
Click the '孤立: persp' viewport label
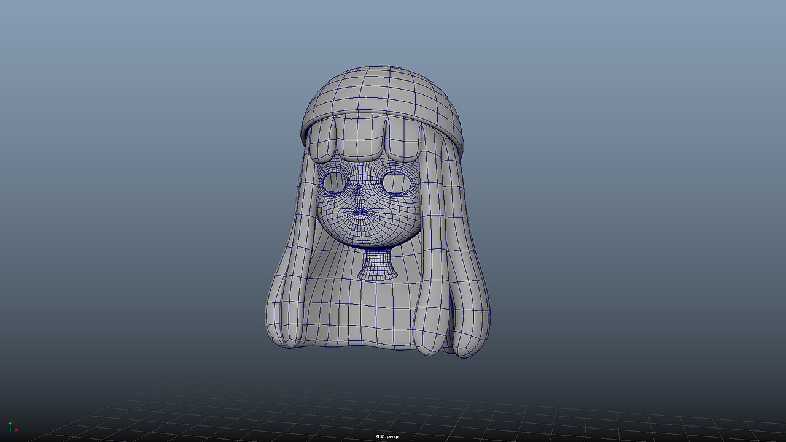387,436
